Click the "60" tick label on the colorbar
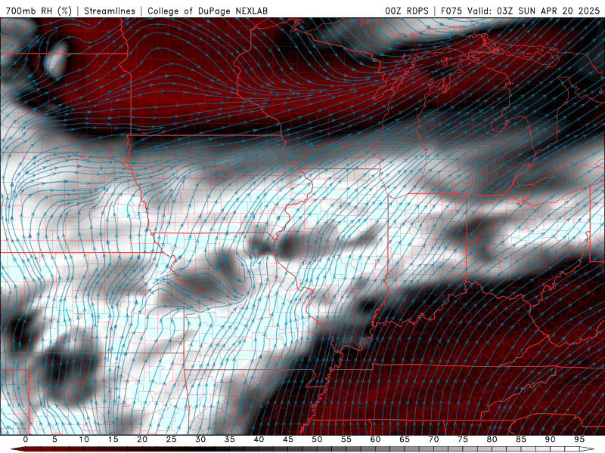Screen dimensions: 605x453 tap(375, 439)
